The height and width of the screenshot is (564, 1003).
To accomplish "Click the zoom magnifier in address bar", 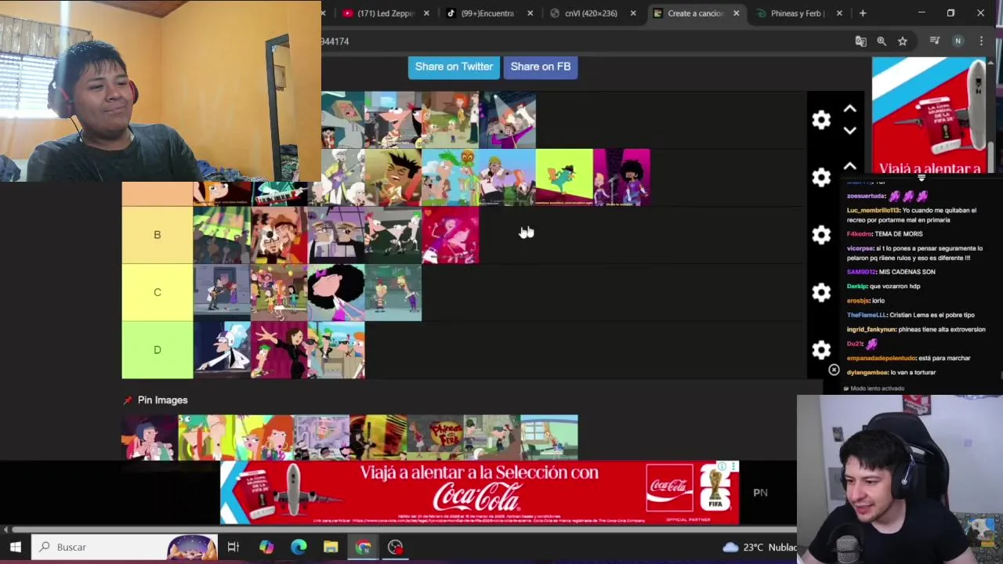I will tap(882, 41).
